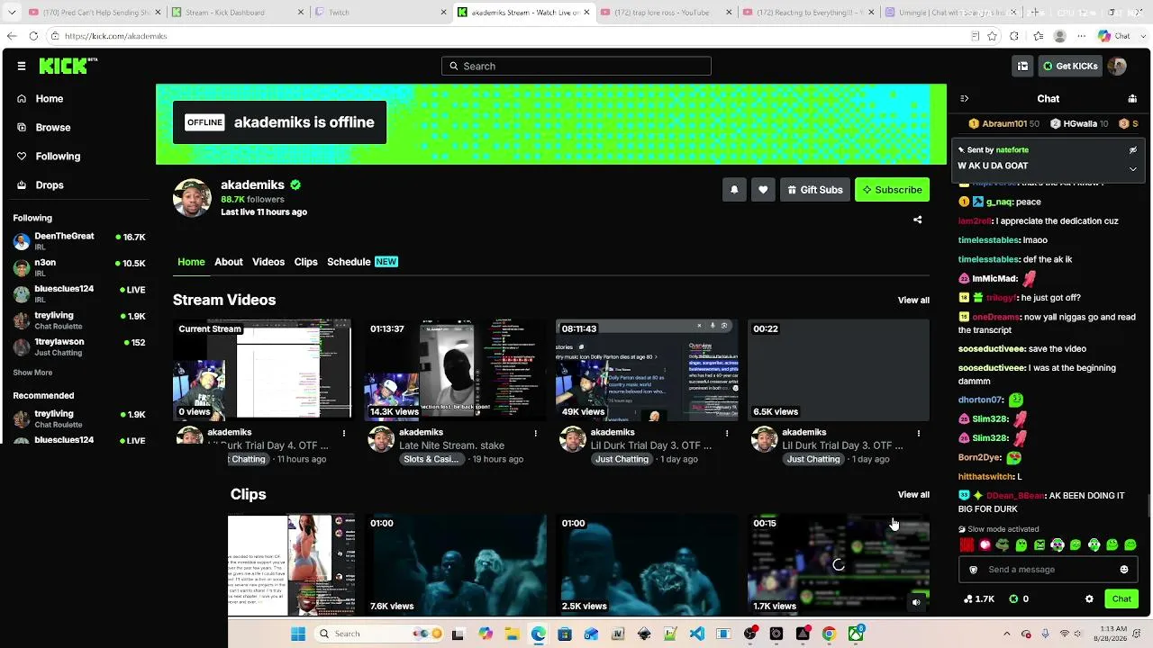Open n3on channel from Following
The width and height of the screenshot is (1153, 648).
coord(79,266)
